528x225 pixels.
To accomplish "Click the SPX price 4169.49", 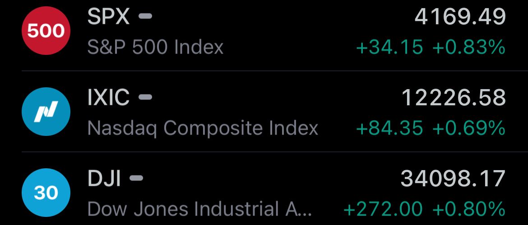I will pyautogui.click(x=460, y=17).
